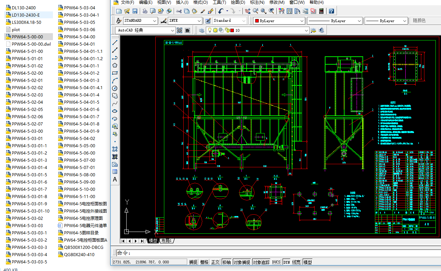Open the QuickCalc calculator icon

(x=321, y=11)
